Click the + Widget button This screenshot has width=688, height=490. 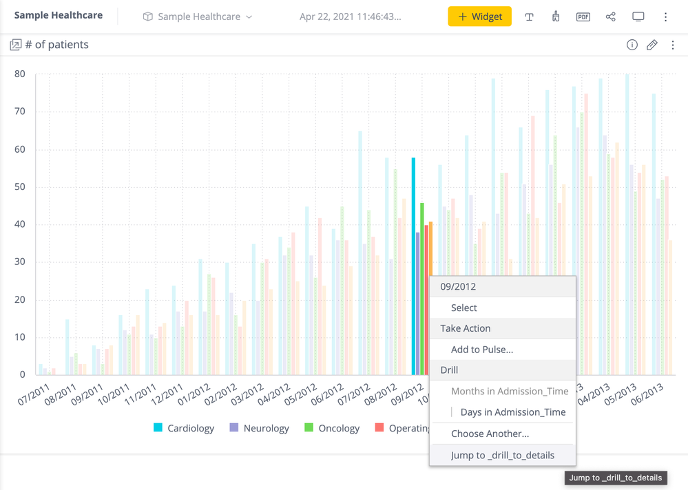click(x=479, y=17)
